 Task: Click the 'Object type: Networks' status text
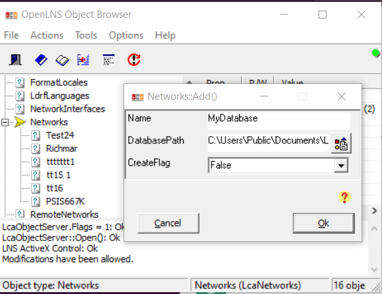coord(51,285)
